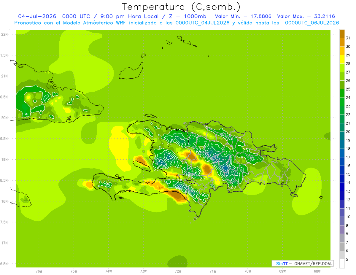Screen dimensions: 356x275
Task: Click the "19N" latitude label
Action: tap(5, 160)
